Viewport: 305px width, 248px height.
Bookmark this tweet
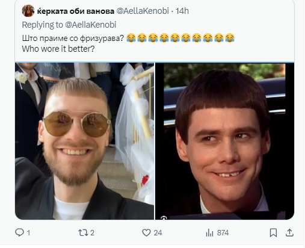273,233
